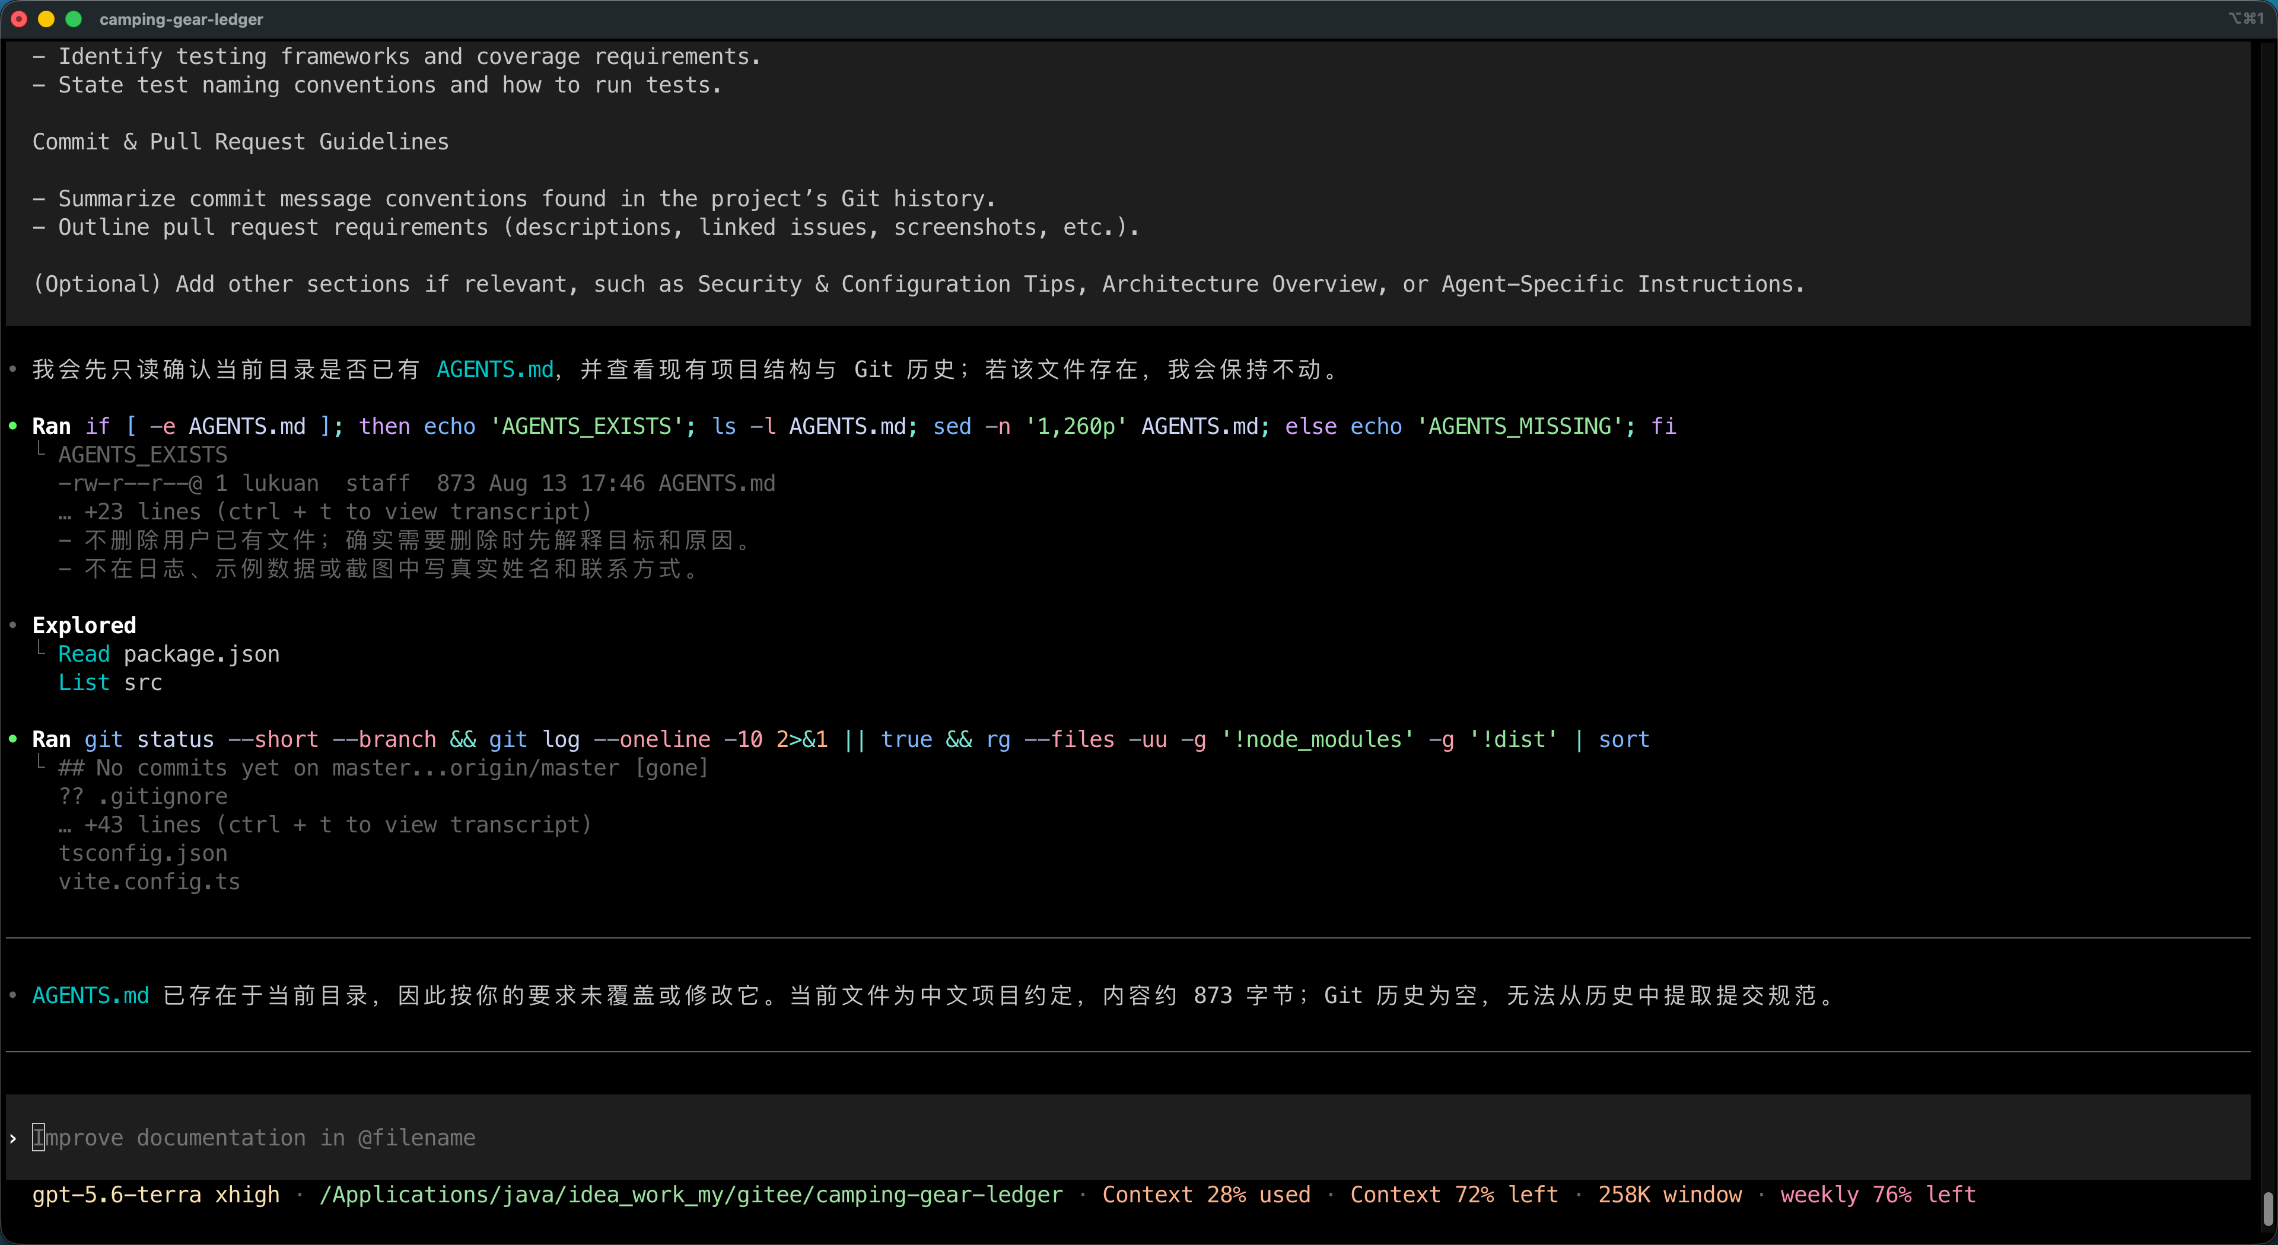Click the vertical scrollbar thumb
This screenshot has height=1245, width=2278.
(x=2269, y=1209)
